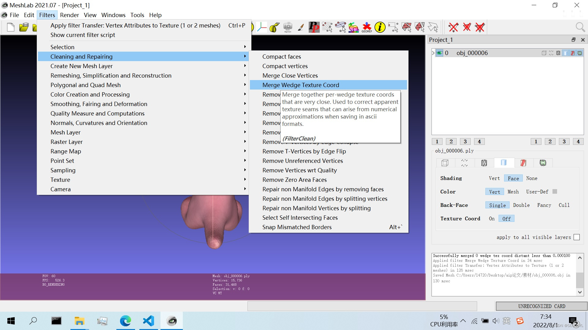Select the GEOREF referencing tool icon
588x330 pixels.
(367, 27)
